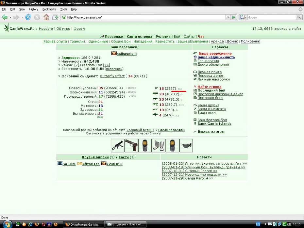The image size is (304, 228).
Task: Open Ваша недвижимость link
Action: coord(216,57)
